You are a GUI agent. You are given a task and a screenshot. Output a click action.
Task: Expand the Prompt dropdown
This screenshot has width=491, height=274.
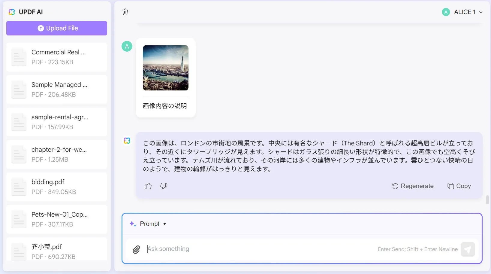[x=153, y=224]
